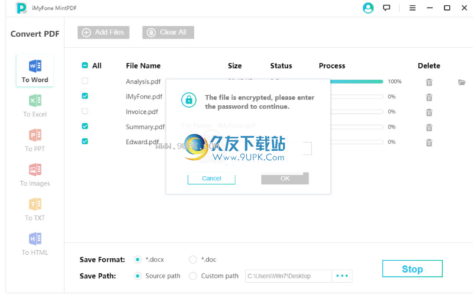Uncheck the Summary.pdf checkbox

[85, 126]
